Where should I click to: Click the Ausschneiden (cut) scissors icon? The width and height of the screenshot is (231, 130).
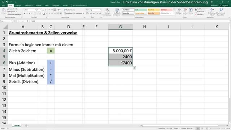pyautogui.click(x=8, y=9)
